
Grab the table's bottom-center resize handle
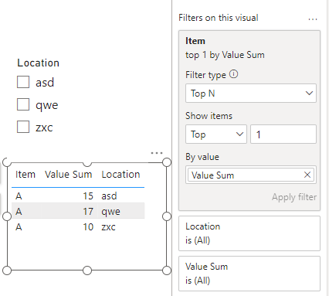[x=87, y=270]
